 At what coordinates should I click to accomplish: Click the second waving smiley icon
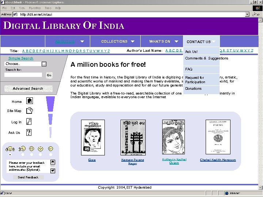22,148
